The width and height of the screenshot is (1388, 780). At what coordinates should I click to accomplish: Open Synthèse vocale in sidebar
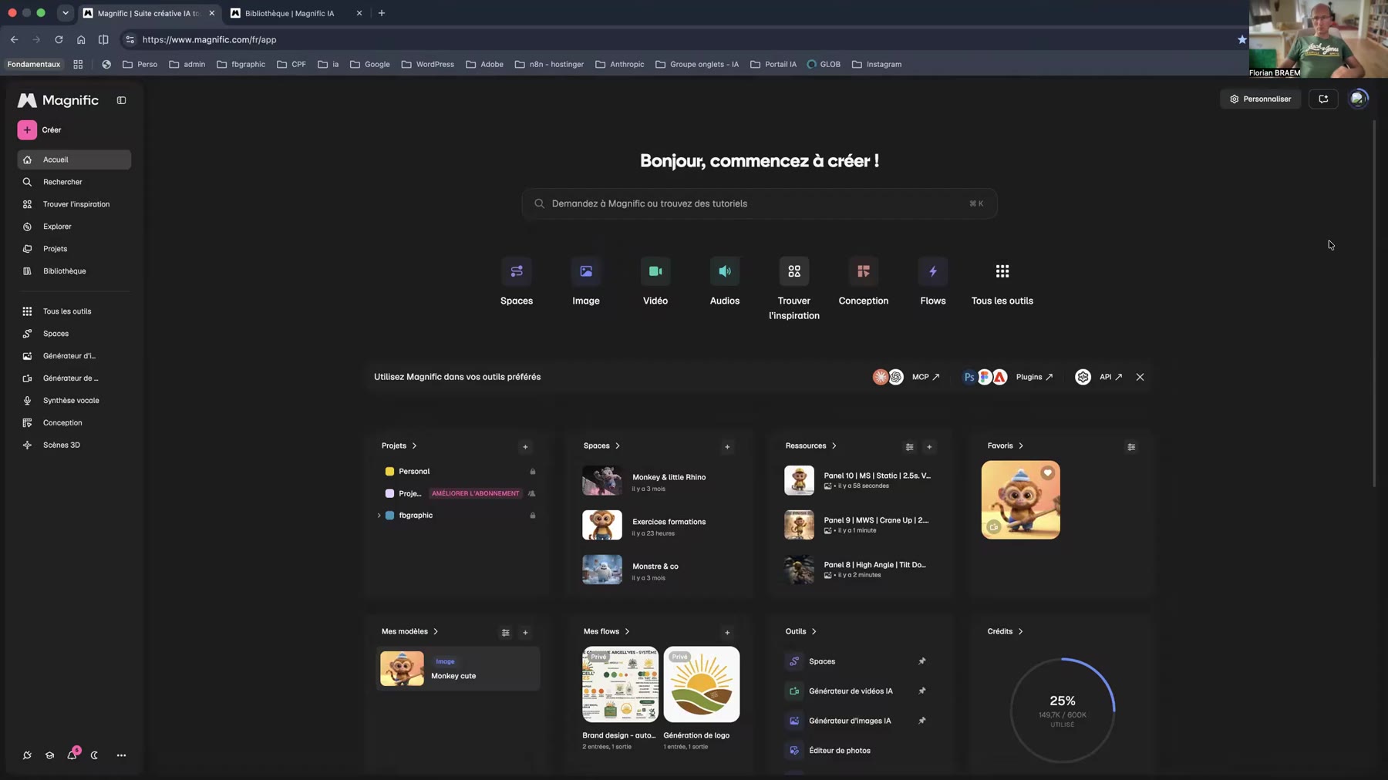click(74, 401)
